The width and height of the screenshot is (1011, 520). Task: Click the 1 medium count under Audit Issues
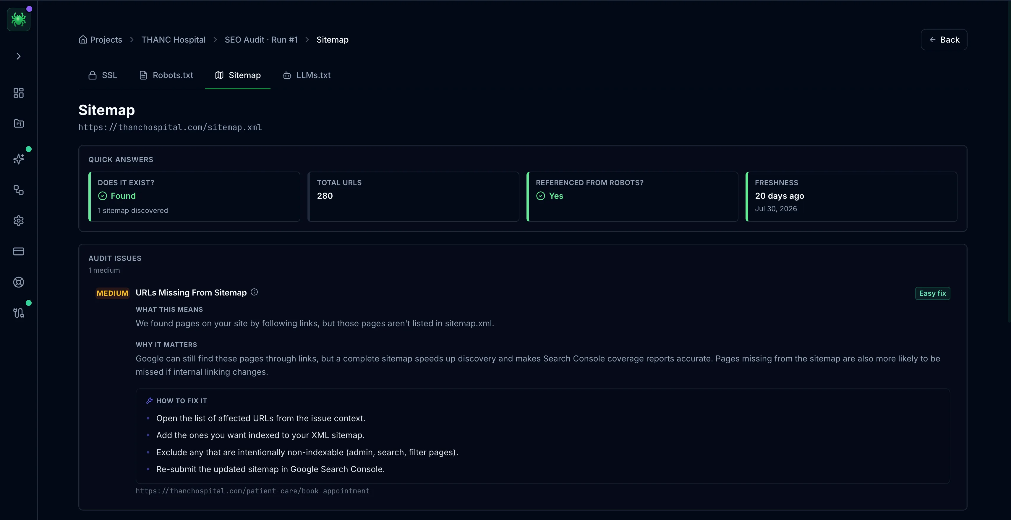tap(104, 270)
